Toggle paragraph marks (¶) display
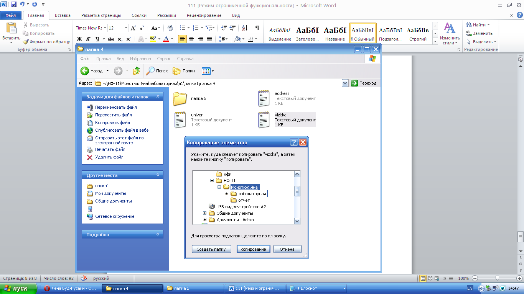The height and width of the screenshot is (294, 524). 257,28
